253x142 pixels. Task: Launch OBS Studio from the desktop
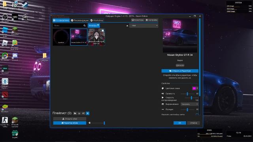(5, 18)
